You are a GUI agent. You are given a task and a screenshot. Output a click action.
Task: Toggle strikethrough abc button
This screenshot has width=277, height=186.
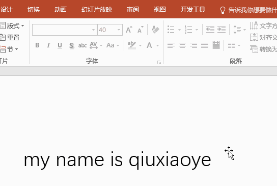[82, 46]
